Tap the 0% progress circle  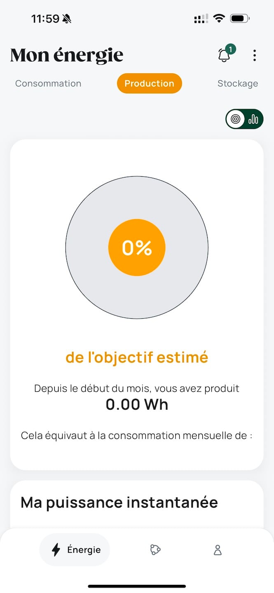click(x=137, y=247)
